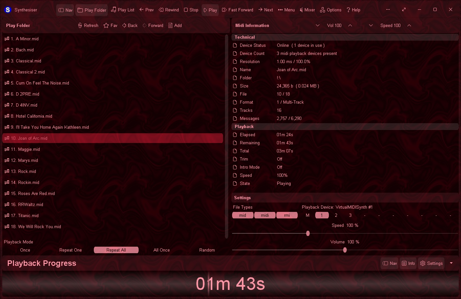
Task: Refresh the Play Folder list
Action: [x=88, y=25]
